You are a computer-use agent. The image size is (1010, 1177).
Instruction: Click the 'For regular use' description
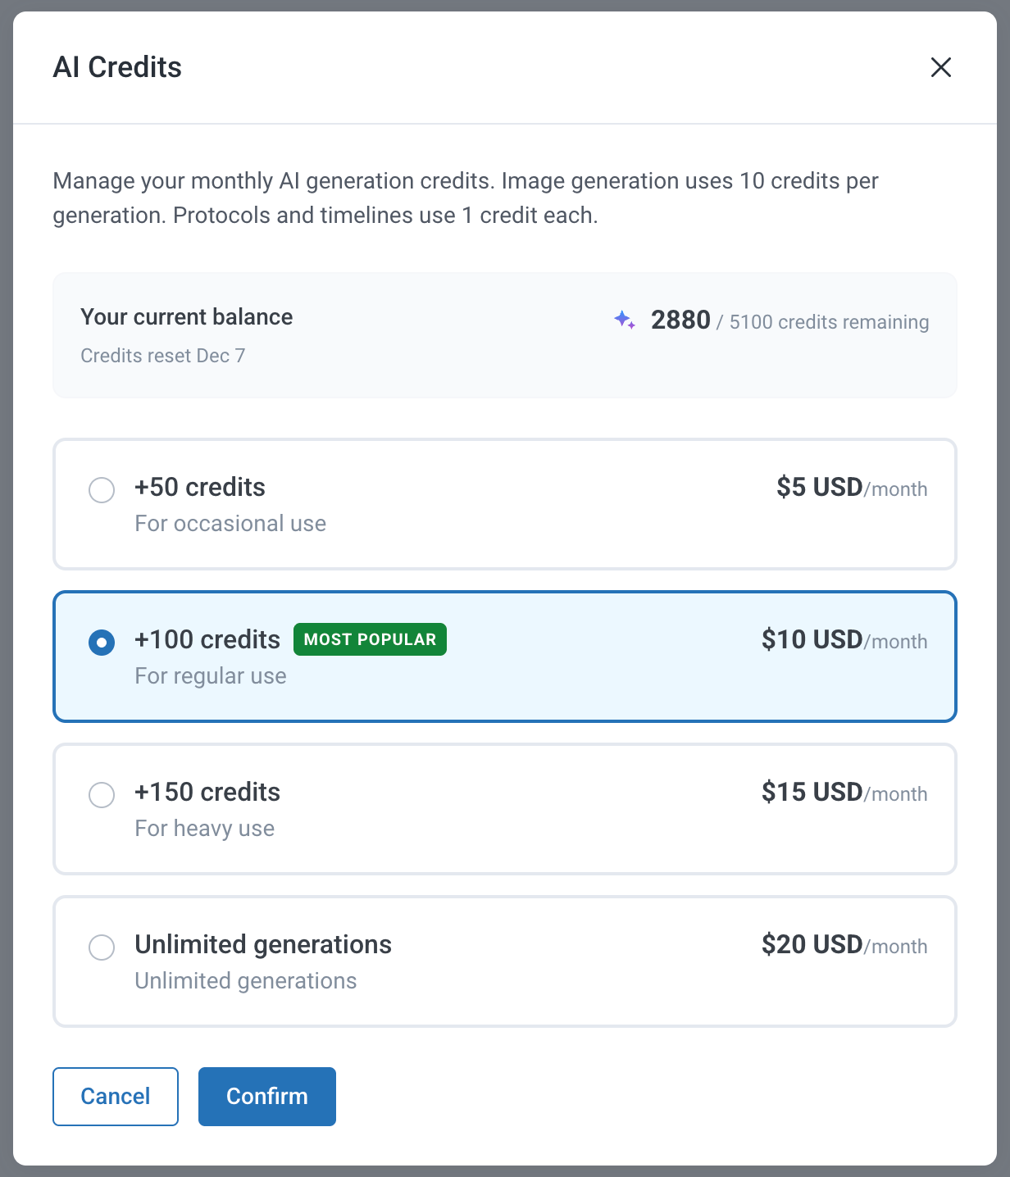tap(211, 676)
